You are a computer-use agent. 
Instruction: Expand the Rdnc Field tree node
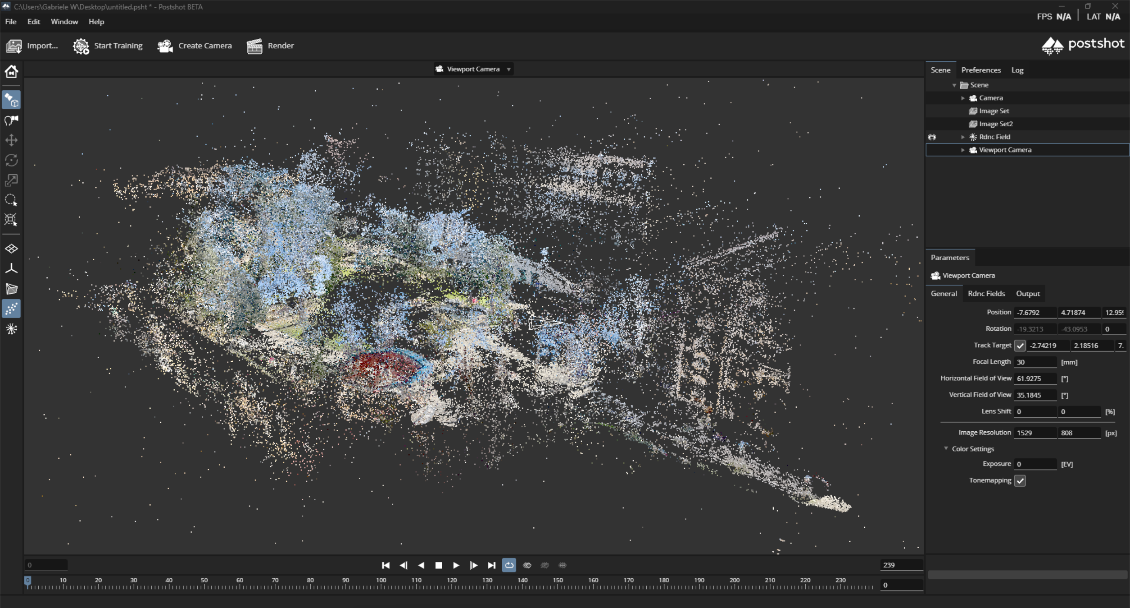tap(963, 137)
